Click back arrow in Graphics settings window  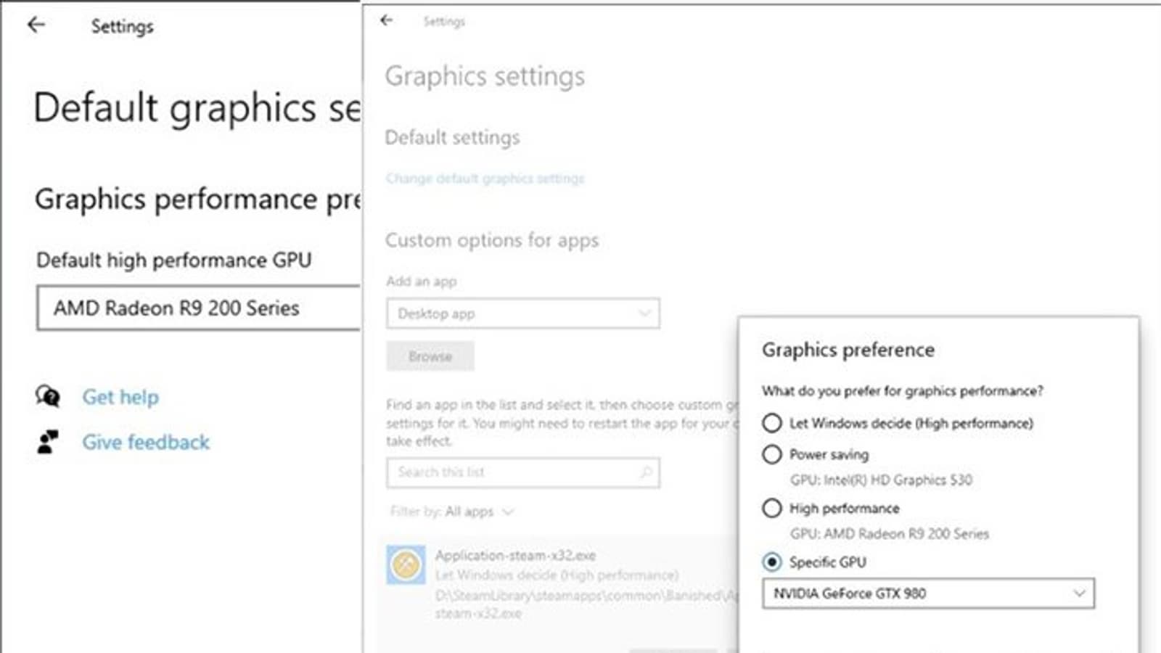click(x=387, y=20)
